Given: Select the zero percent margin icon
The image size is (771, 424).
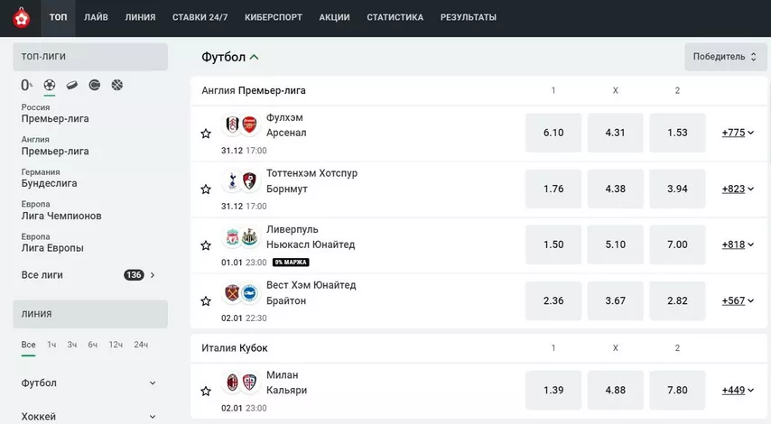Looking at the screenshot, I should click(x=26, y=85).
